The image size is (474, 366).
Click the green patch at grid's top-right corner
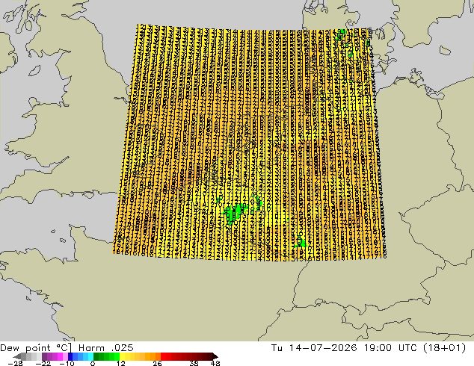click(341, 34)
